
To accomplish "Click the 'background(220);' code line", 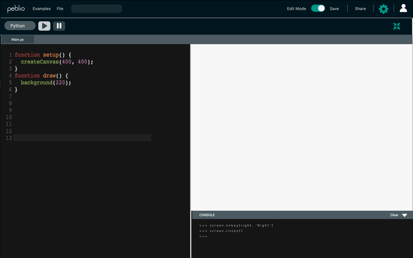I will point(46,83).
